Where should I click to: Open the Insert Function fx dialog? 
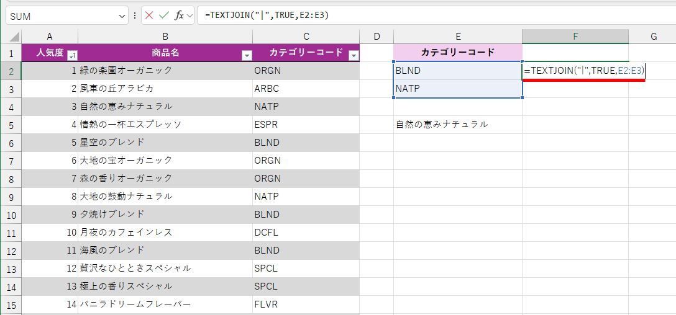click(x=179, y=16)
